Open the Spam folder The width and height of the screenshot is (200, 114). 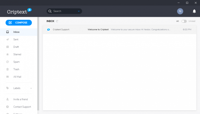click(x=19, y=62)
